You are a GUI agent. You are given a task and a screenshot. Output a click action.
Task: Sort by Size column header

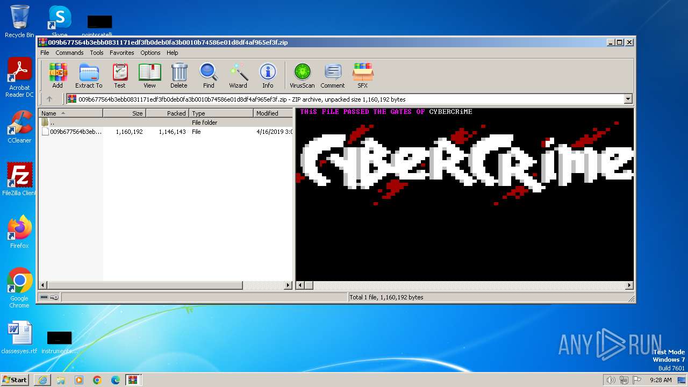(125, 113)
